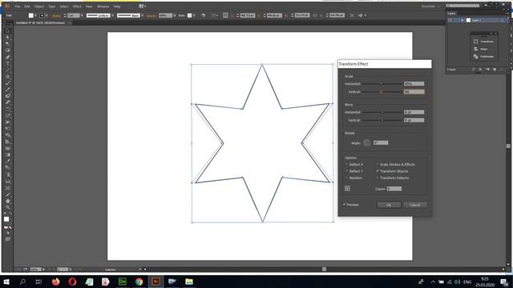513x288 pixels.
Task: Open the Object menu
Action: (x=39, y=6)
